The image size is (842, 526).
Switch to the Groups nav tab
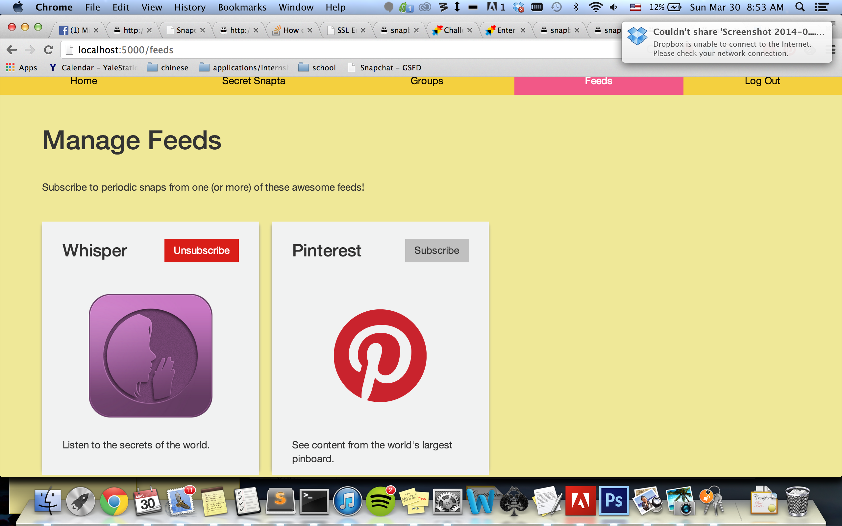click(427, 81)
